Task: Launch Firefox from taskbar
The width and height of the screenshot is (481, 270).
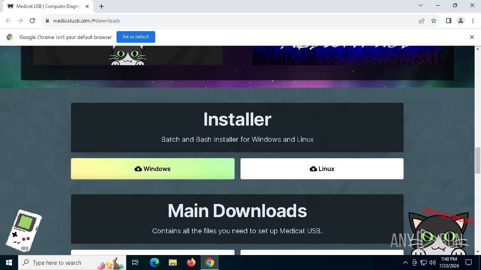Action: pyautogui.click(x=191, y=262)
